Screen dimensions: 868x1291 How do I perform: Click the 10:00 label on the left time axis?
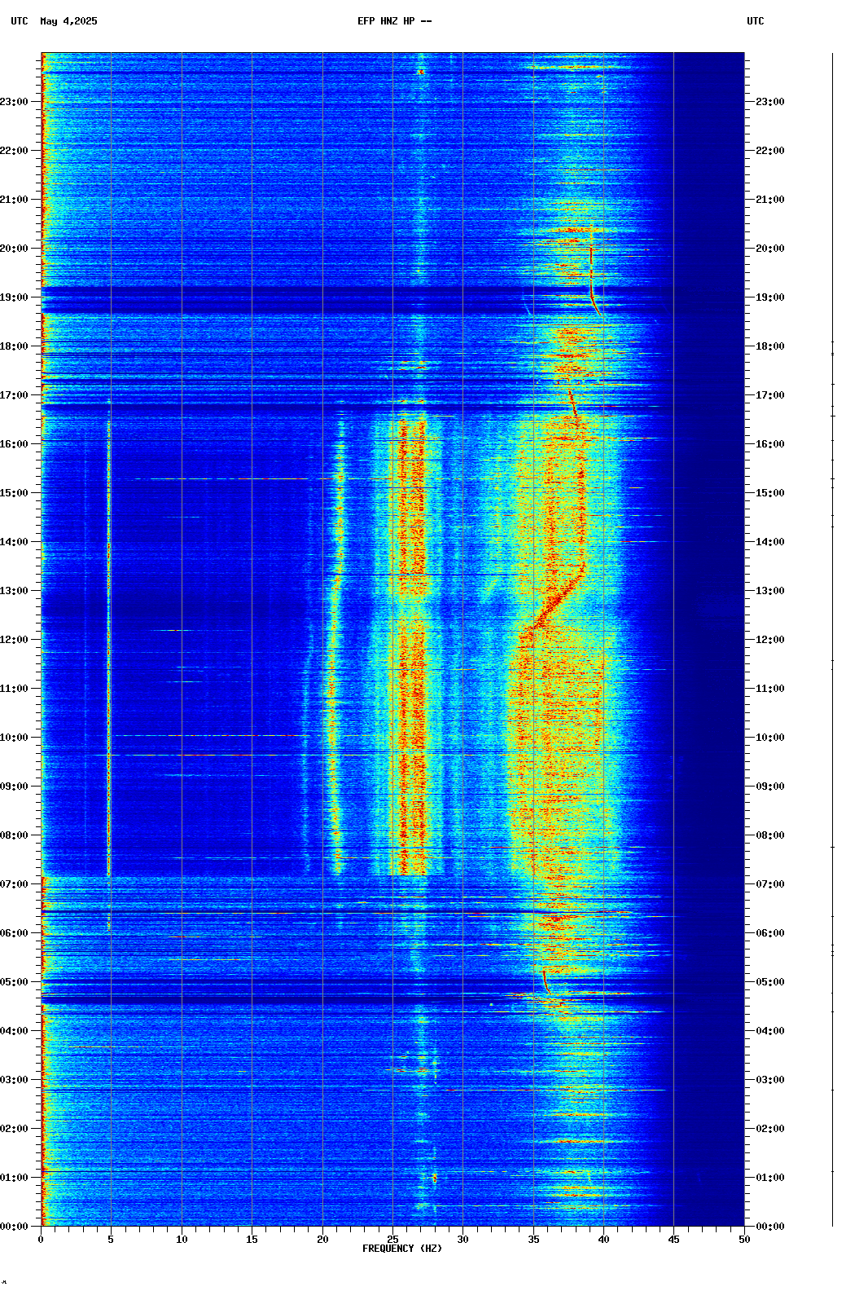click(14, 738)
